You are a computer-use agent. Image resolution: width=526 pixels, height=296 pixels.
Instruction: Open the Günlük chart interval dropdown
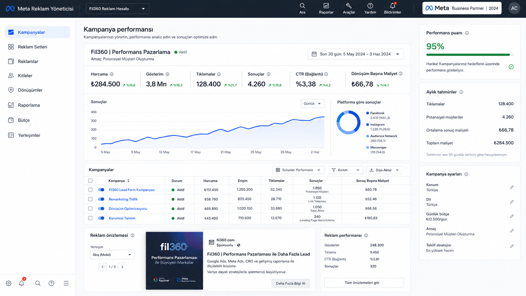tap(313, 104)
